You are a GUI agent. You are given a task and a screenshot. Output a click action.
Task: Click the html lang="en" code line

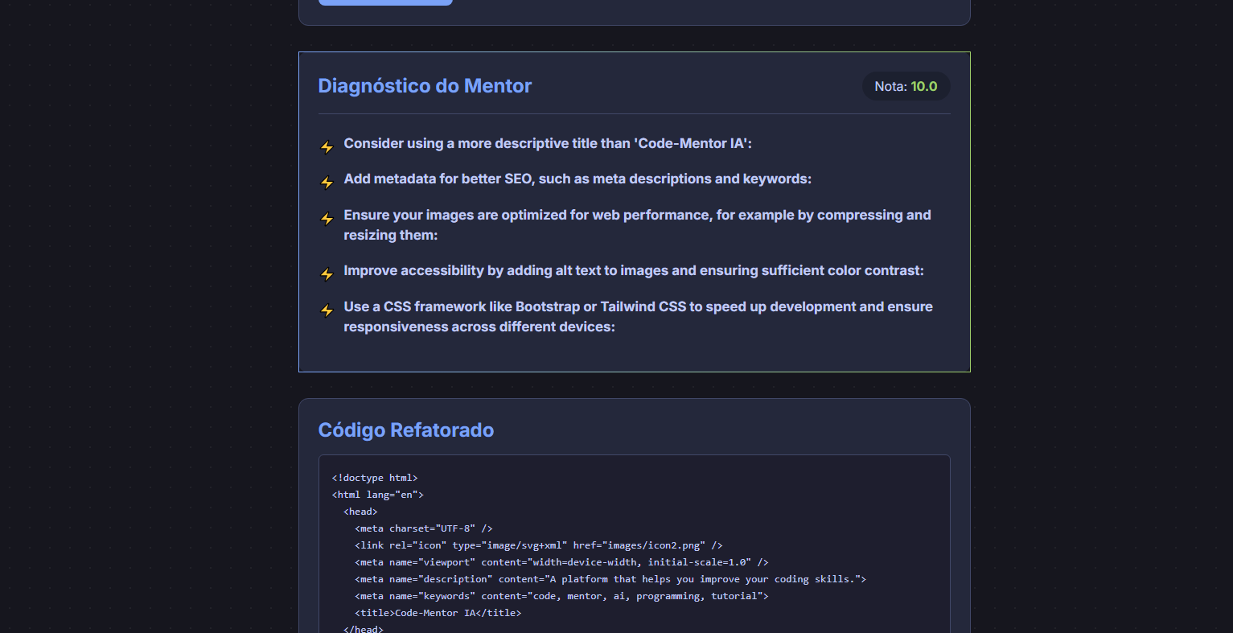(377, 495)
